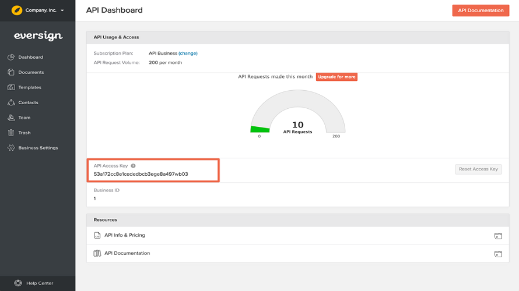Click the Templates sidebar icon
The width and height of the screenshot is (519, 291).
[x=11, y=87]
